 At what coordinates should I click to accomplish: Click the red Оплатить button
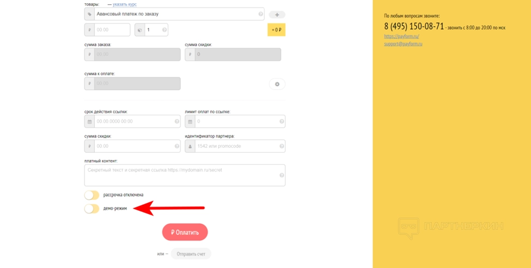pyautogui.click(x=185, y=232)
